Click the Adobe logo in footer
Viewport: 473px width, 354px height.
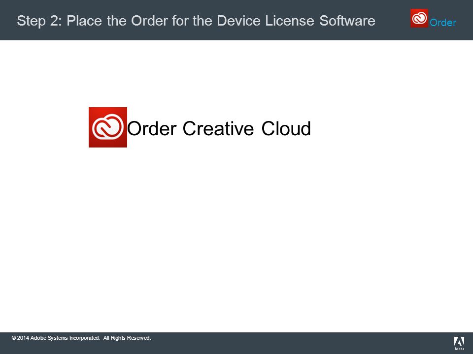pyautogui.click(x=459, y=343)
